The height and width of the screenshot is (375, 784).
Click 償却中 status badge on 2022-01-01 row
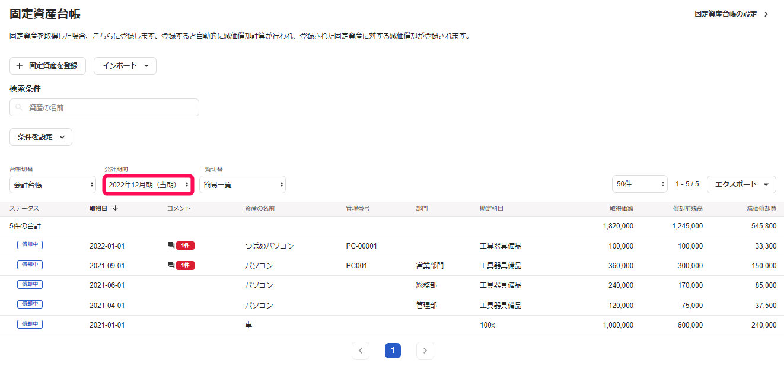pyautogui.click(x=30, y=245)
